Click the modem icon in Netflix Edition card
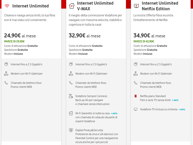This screenshot has width=193, height=145. [136, 74]
